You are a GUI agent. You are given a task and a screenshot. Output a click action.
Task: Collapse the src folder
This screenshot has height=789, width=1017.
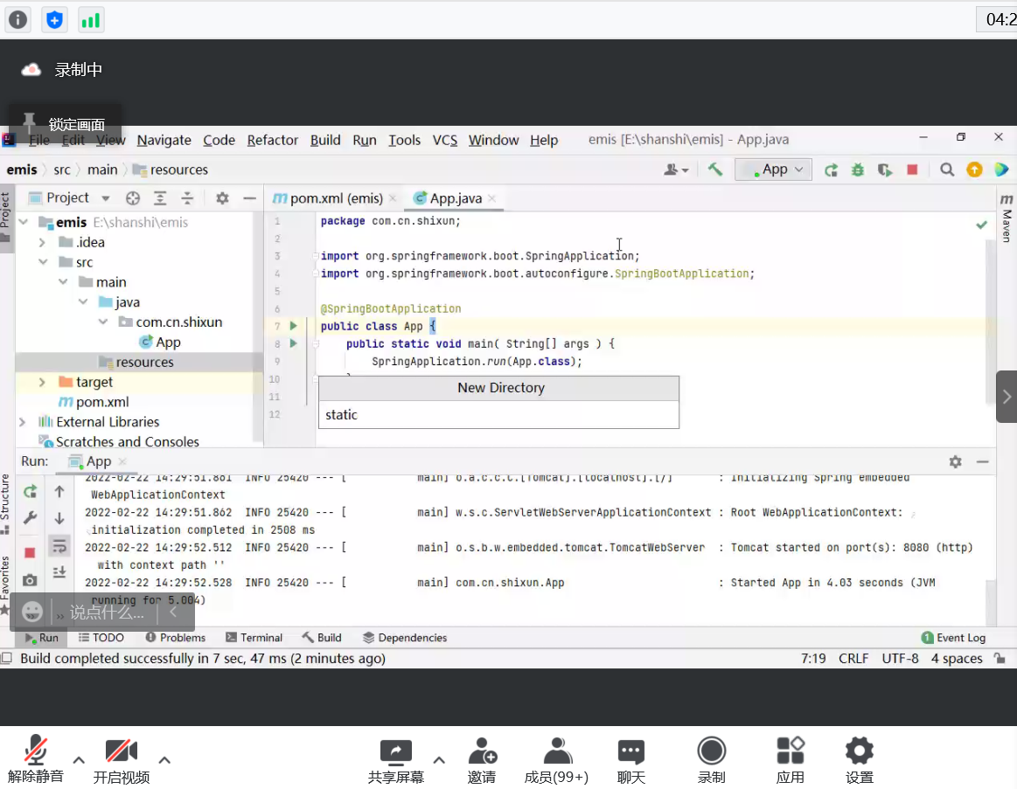tap(42, 262)
